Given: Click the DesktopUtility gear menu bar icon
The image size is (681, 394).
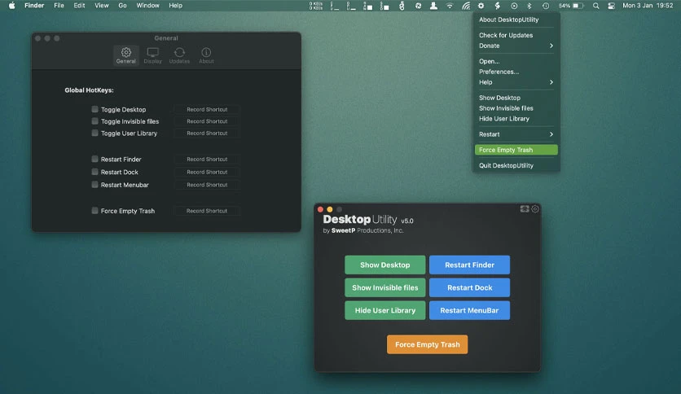Looking at the screenshot, I should click(x=481, y=6).
